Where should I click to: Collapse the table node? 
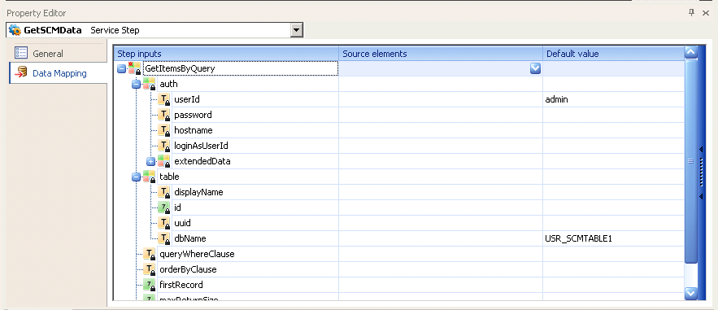pos(136,177)
